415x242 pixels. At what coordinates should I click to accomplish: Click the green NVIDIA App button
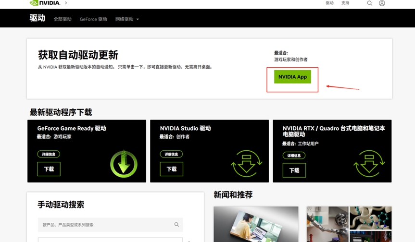[292, 77]
